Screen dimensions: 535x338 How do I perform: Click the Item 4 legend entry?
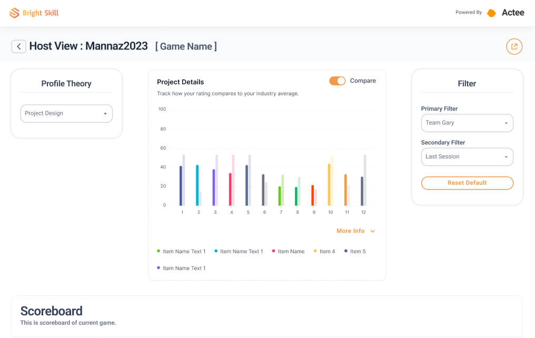324,251
